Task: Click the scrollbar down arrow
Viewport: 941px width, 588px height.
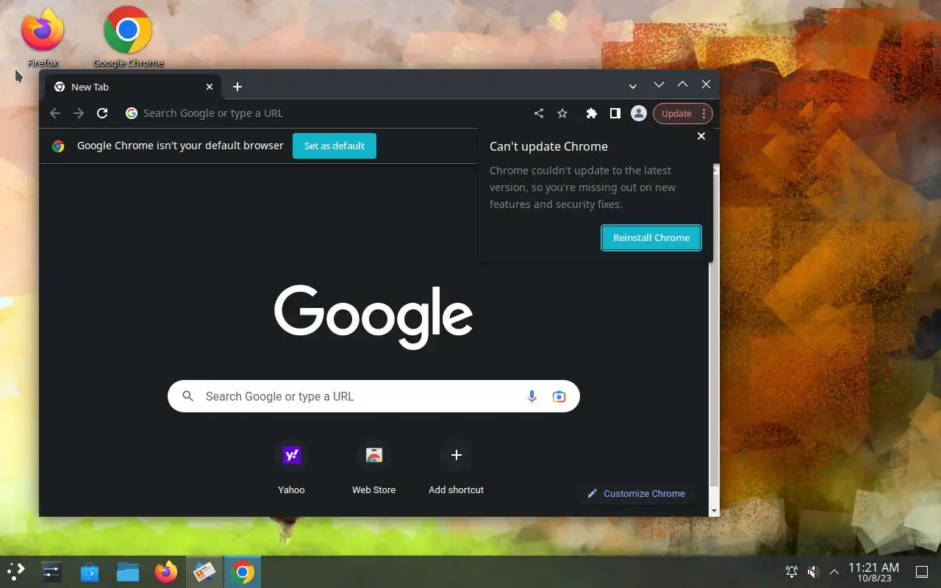Action: [714, 510]
